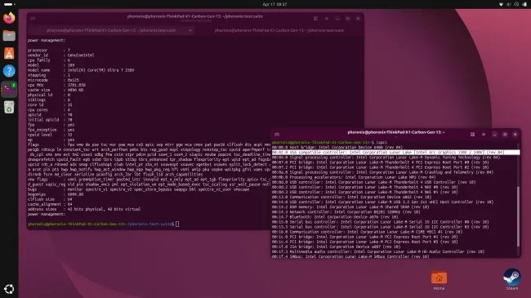
Task: Show Applications grid via Ubuntu logo
Action: [x=9, y=289]
